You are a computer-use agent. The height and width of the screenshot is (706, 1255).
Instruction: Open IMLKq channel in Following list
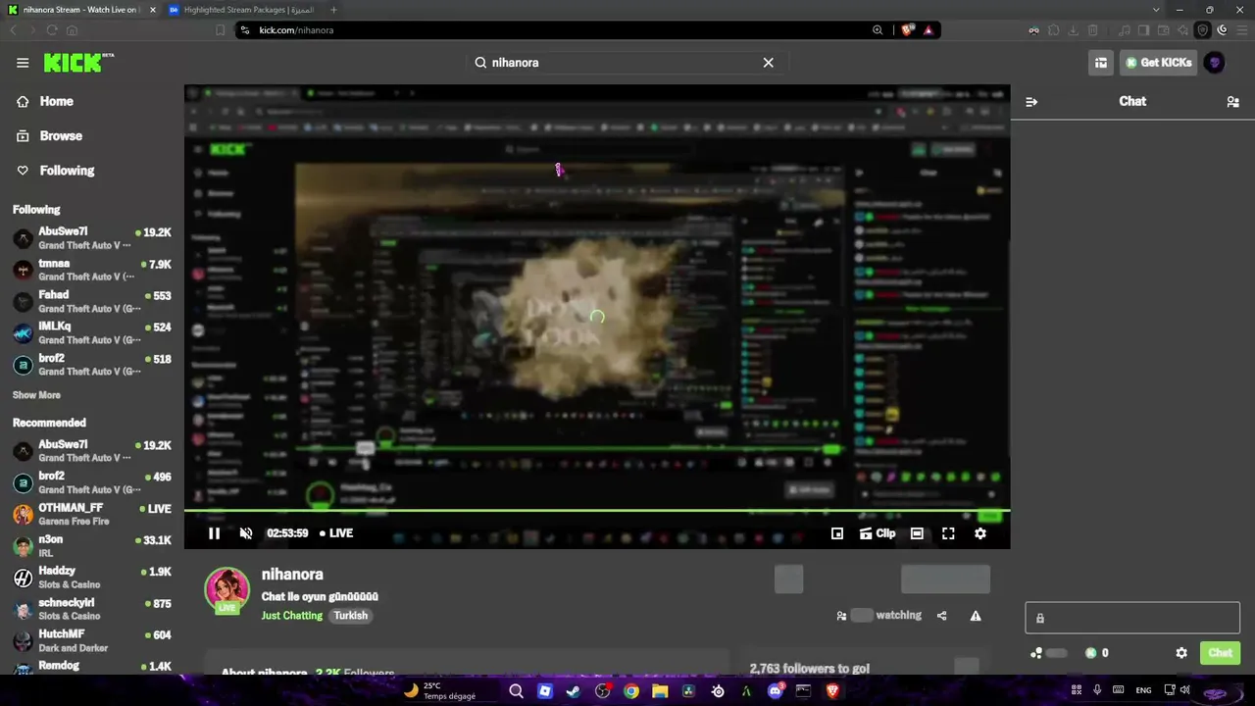[92, 332]
